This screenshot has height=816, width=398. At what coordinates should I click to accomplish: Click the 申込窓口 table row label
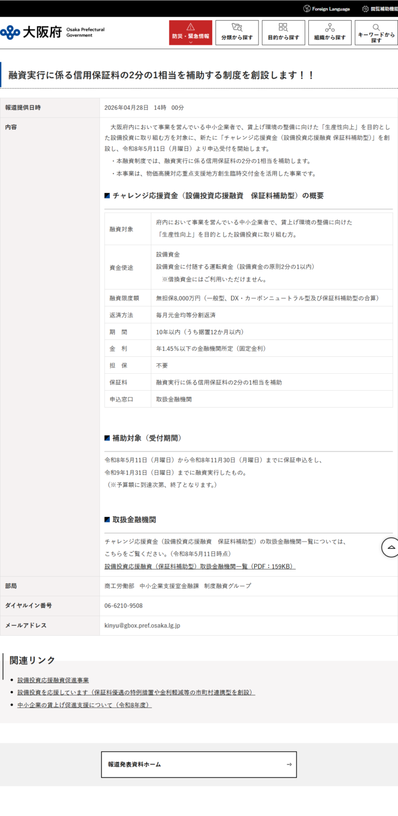pyautogui.click(x=121, y=400)
